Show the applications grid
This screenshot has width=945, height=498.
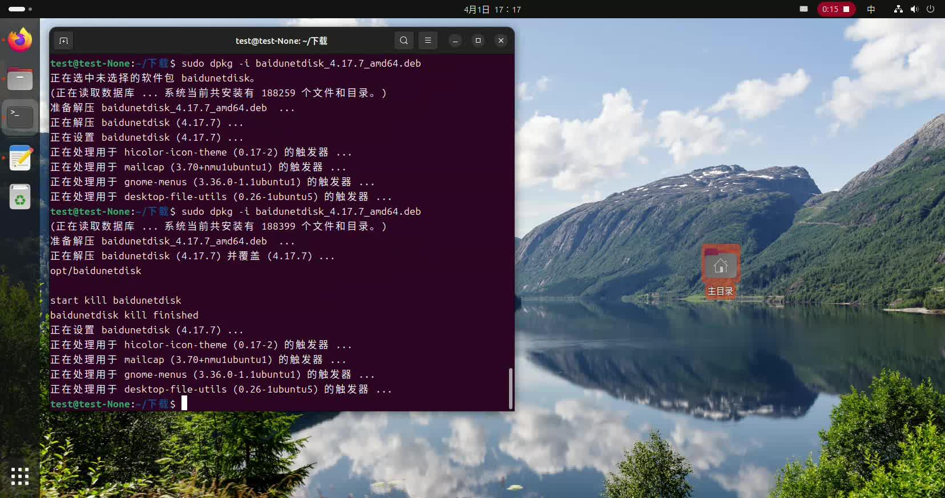pyautogui.click(x=20, y=476)
